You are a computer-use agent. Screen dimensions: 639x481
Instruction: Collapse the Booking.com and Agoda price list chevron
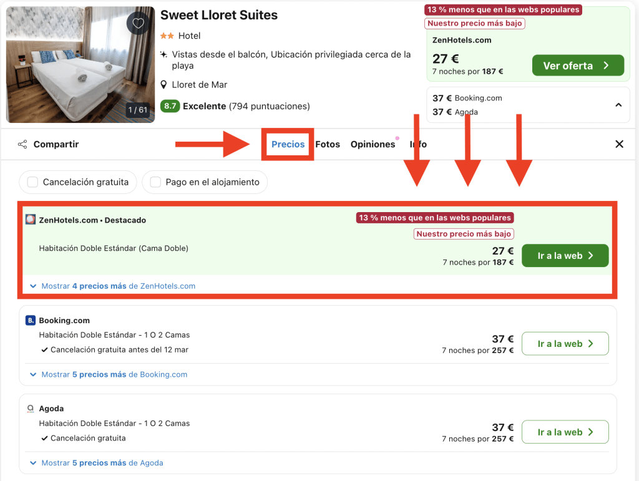(x=618, y=105)
